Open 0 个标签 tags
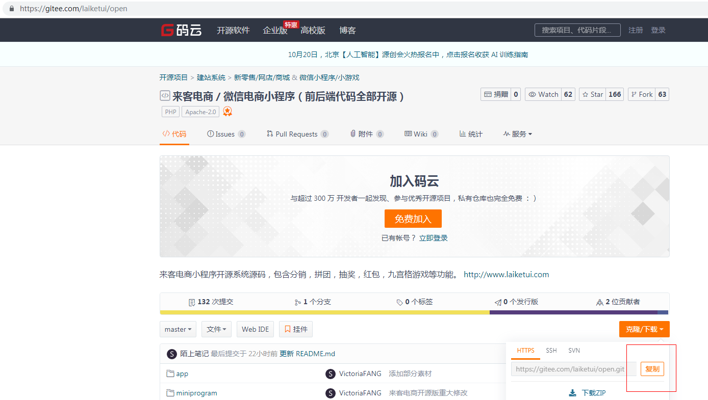708x400 pixels. (415, 302)
